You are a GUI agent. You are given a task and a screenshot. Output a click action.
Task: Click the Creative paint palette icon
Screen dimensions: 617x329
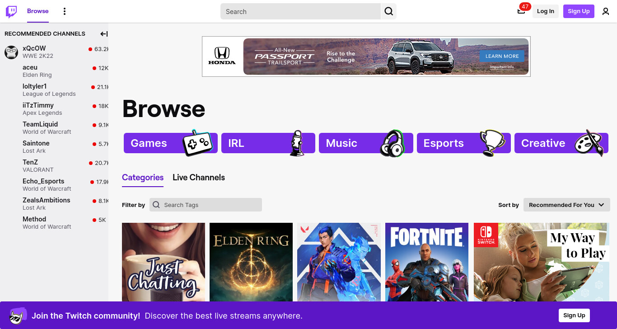(589, 143)
